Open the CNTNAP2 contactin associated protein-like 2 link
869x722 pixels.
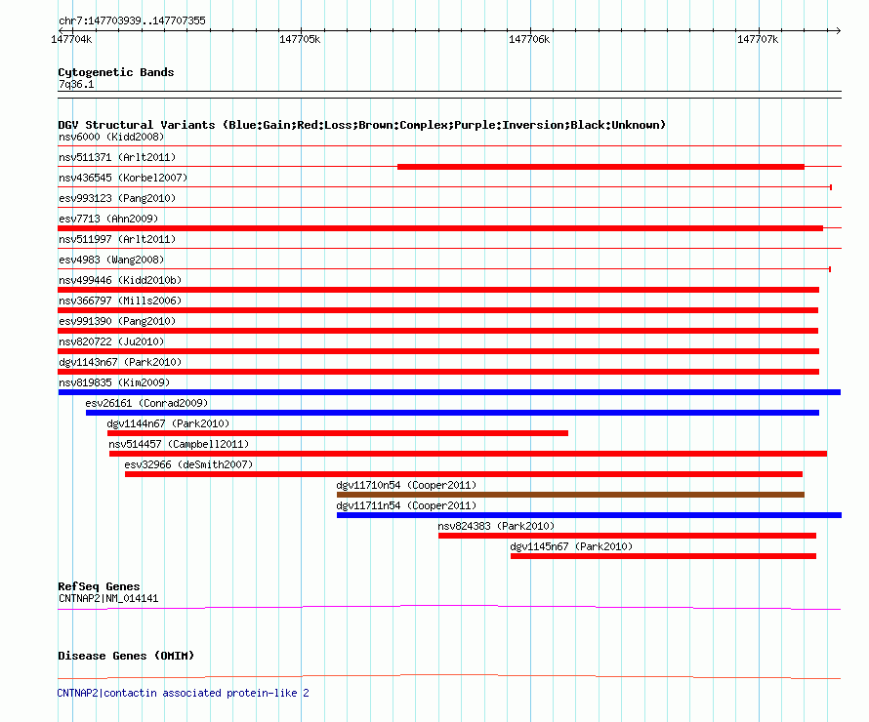click(x=184, y=693)
